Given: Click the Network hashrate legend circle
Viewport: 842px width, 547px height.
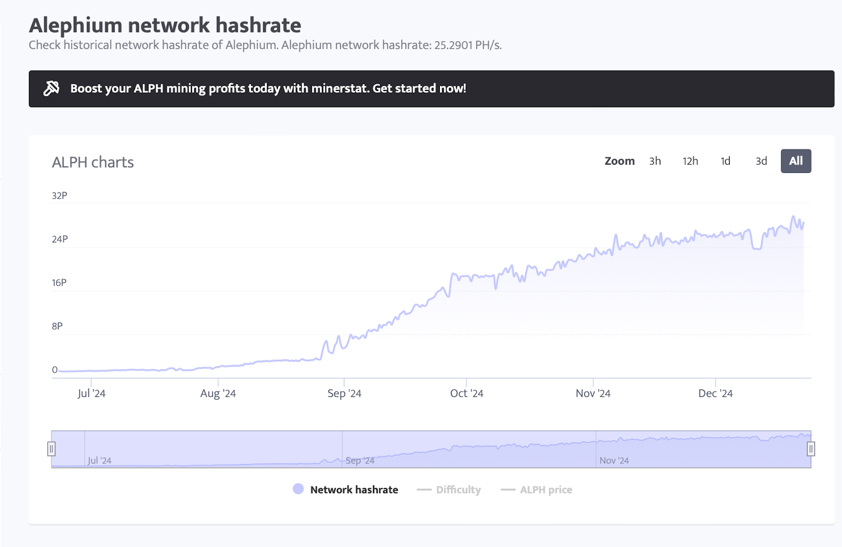Looking at the screenshot, I should point(298,489).
